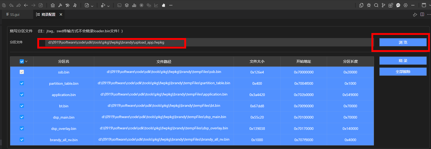Image resolution: width=431 pixels, height=149 pixels.
Task: Expand the debug run dropdown arrow
Action: click(x=108, y=6)
